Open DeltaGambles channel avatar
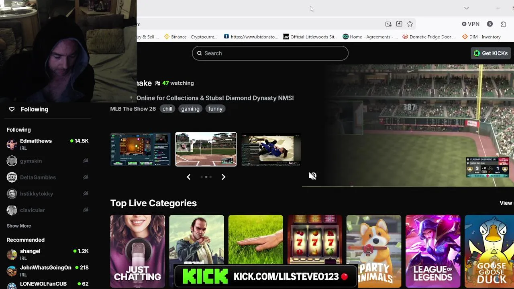The height and width of the screenshot is (289, 514). pyautogui.click(x=12, y=177)
